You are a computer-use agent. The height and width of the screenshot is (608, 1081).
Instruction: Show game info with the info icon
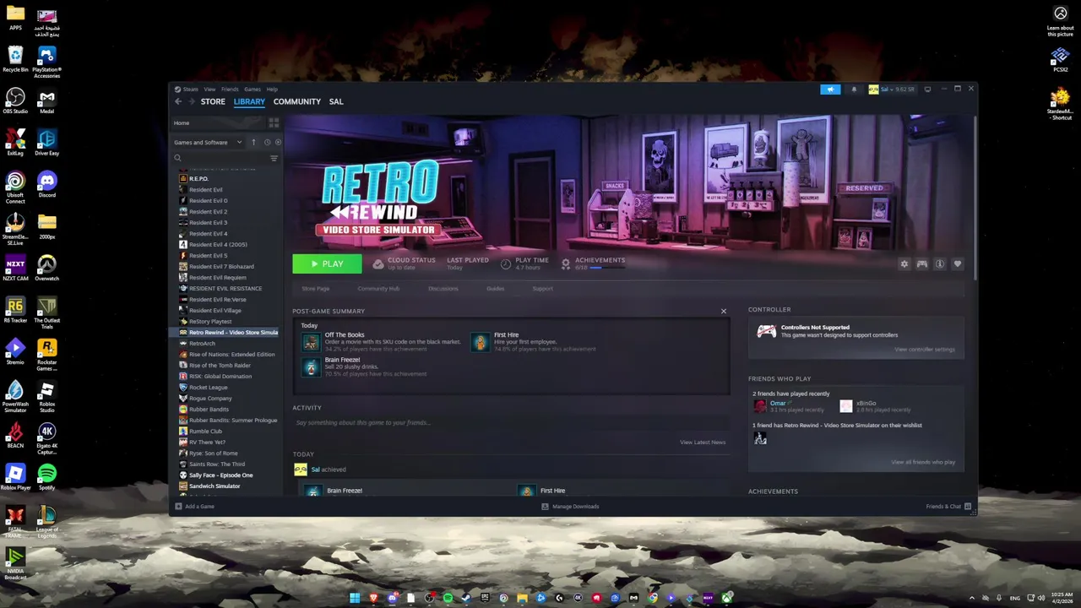(x=940, y=264)
